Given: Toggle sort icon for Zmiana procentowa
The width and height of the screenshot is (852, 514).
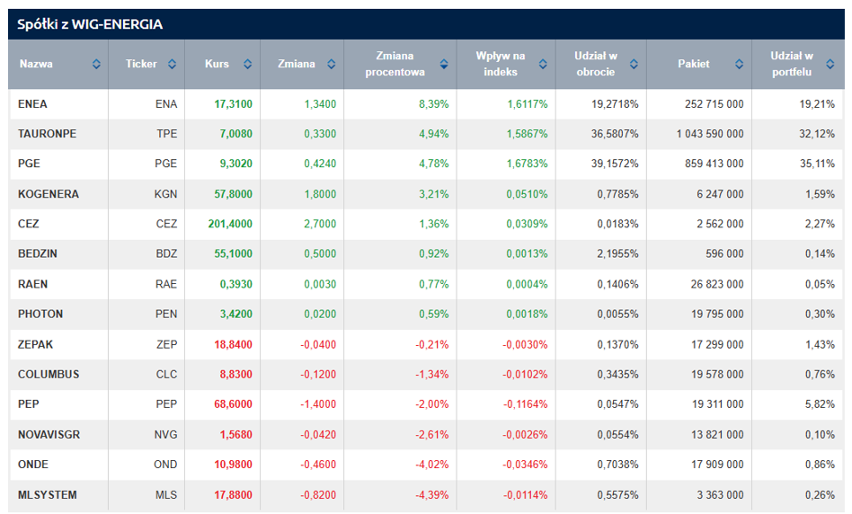Looking at the screenshot, I should [444, 65].
